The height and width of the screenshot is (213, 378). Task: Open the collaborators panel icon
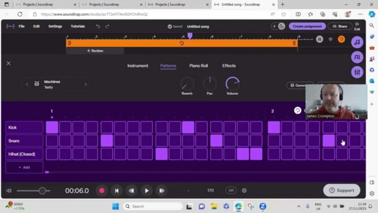coord(357,57)
